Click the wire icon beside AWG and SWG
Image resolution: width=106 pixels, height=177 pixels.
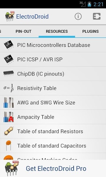click(x=9, y=102)
